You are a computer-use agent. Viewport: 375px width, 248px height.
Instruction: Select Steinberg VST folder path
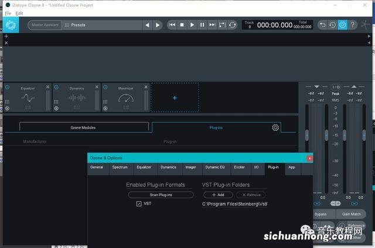tap(234, 204)
